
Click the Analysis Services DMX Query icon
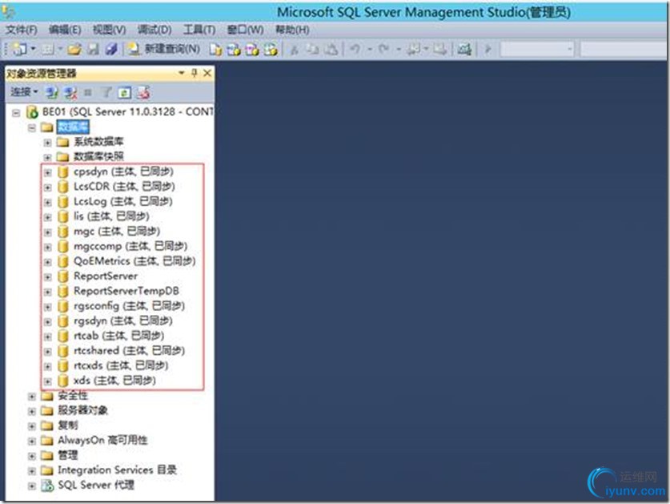(252, 50)
